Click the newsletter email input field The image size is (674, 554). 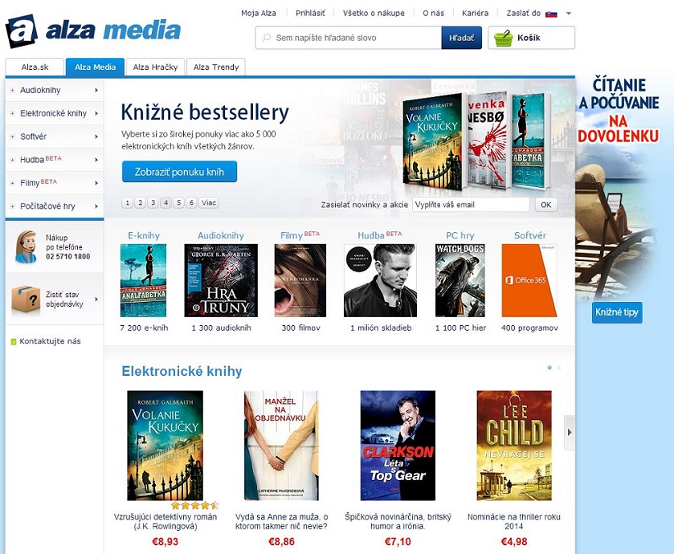(x=471, y=205)
